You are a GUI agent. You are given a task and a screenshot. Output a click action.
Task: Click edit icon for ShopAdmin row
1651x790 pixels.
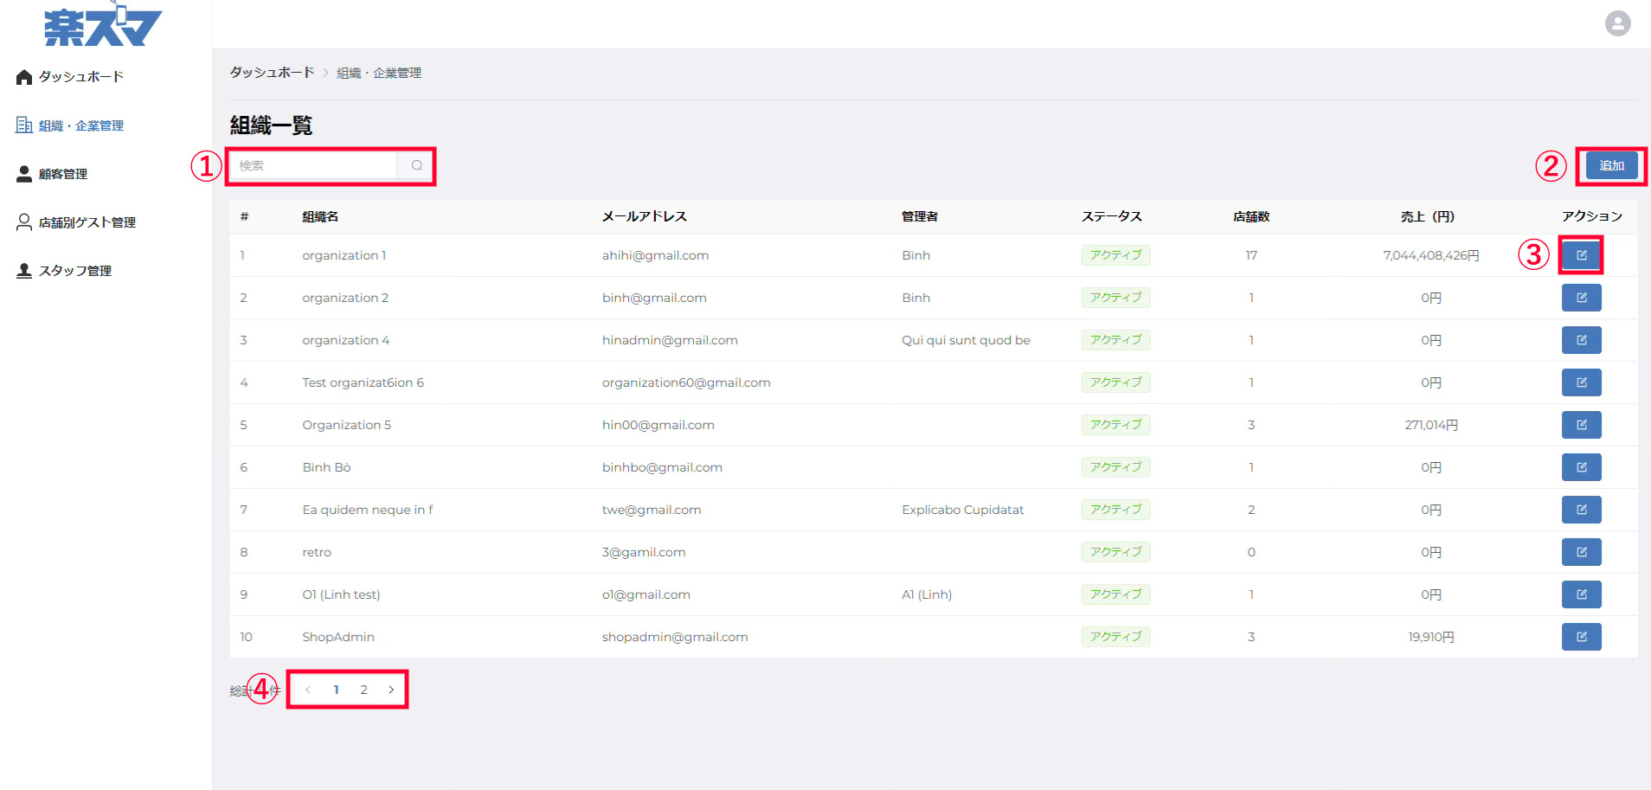point(1581,637)
